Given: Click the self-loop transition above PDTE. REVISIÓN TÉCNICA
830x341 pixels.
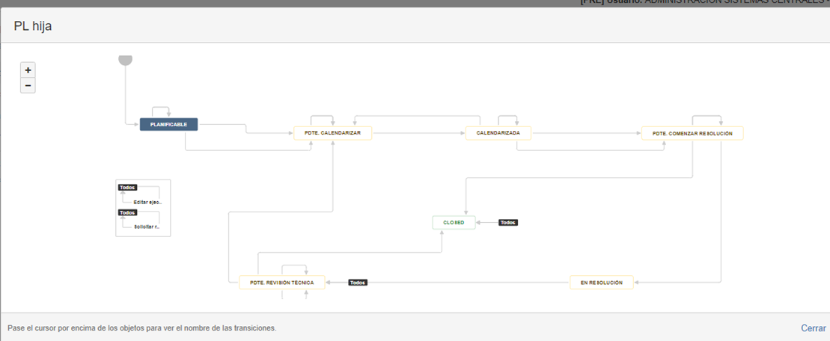Looking at the screenshot, I should (294, 265).
